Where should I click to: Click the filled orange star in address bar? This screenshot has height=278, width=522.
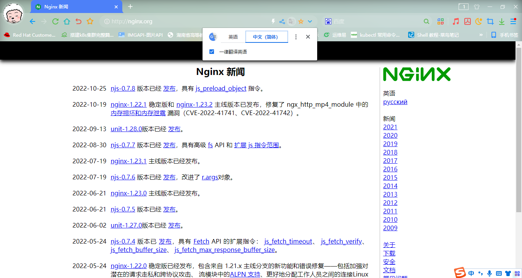pos(301,21)
